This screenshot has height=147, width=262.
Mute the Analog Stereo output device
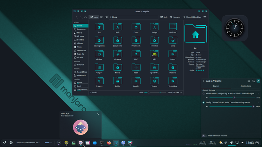pyautogui.click(x=207, y=107)
